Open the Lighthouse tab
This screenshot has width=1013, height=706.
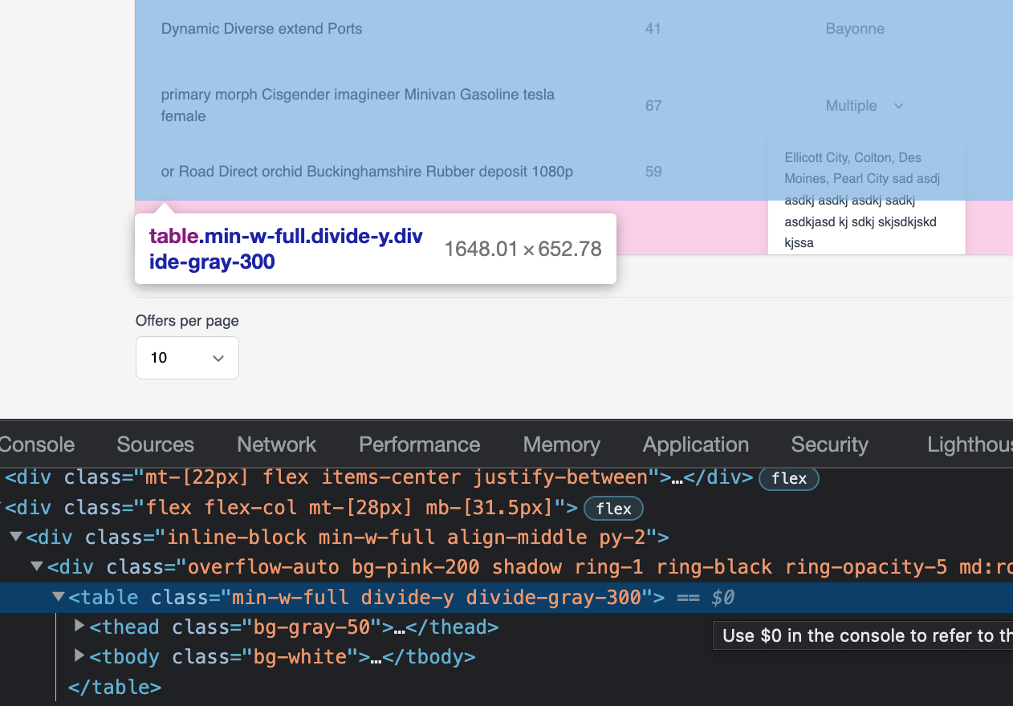[970, 444]
